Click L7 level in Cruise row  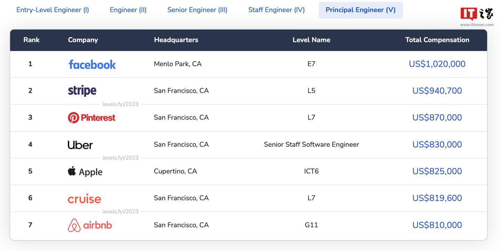[311, 198]
